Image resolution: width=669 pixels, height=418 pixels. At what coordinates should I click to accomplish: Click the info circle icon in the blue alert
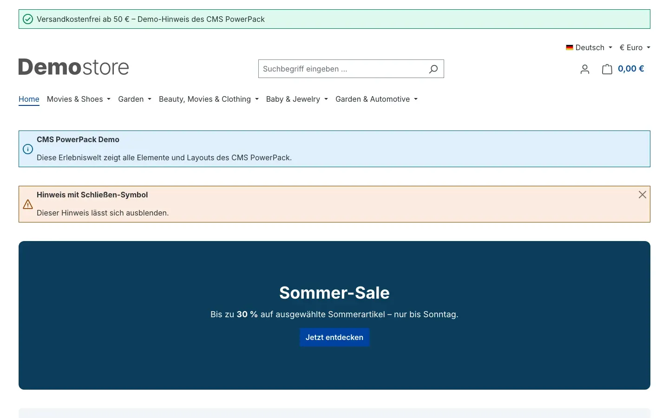[x=28, y=149]
